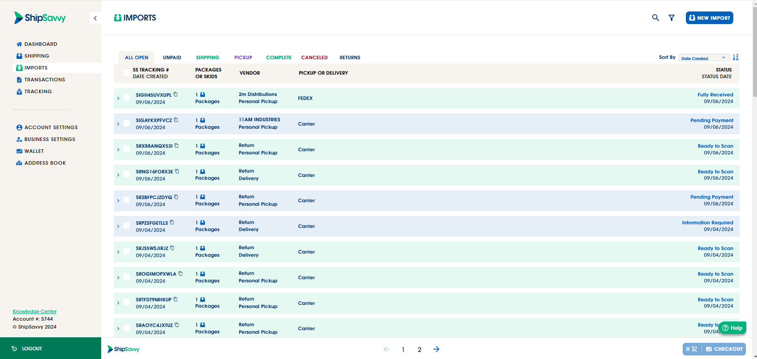Click ShipSavvy footer logo
757x359 pixels.
click(x=123, y=349)
